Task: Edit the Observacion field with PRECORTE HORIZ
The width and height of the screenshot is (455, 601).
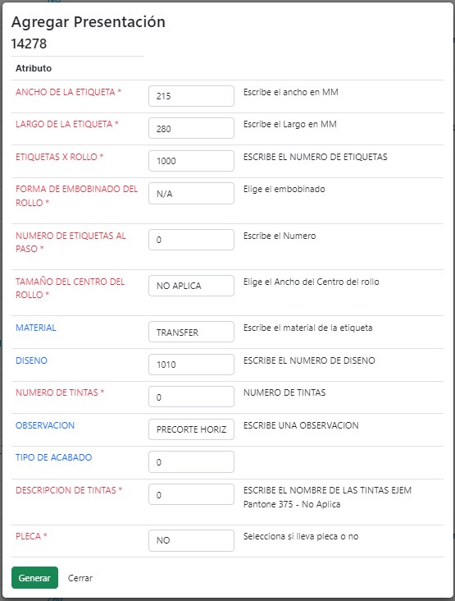Action: tap(191, 429)
